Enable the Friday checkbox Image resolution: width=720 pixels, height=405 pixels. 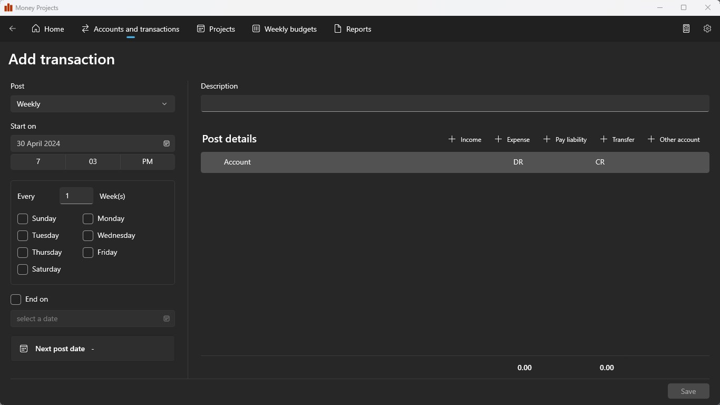[x=88, y=252]
